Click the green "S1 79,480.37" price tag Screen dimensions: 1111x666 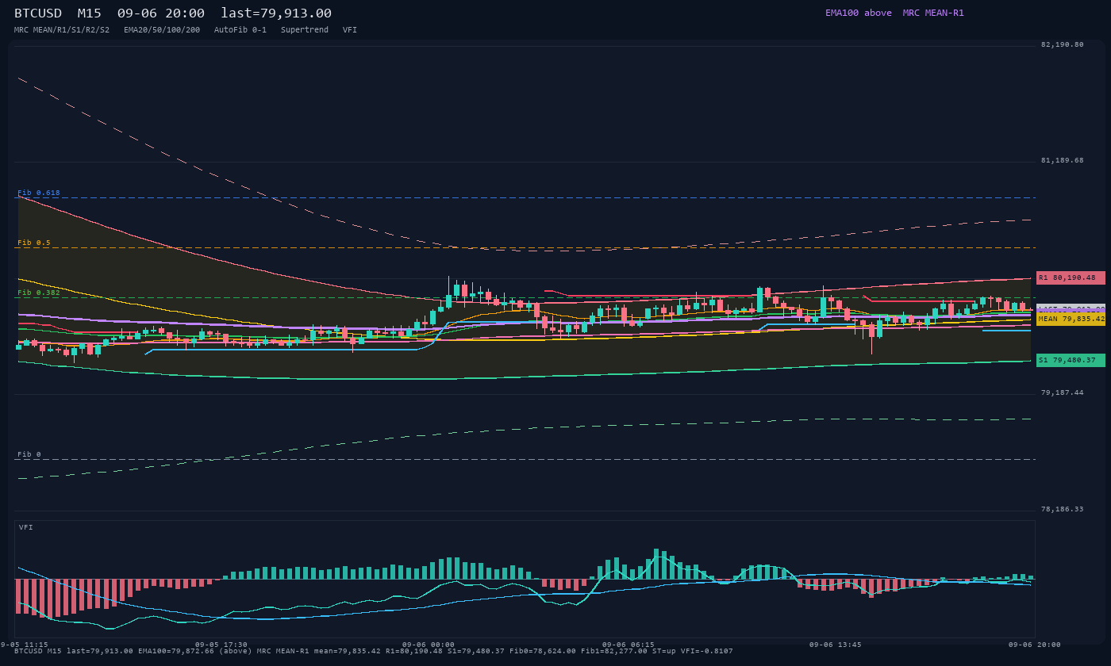click(1071, 360)
